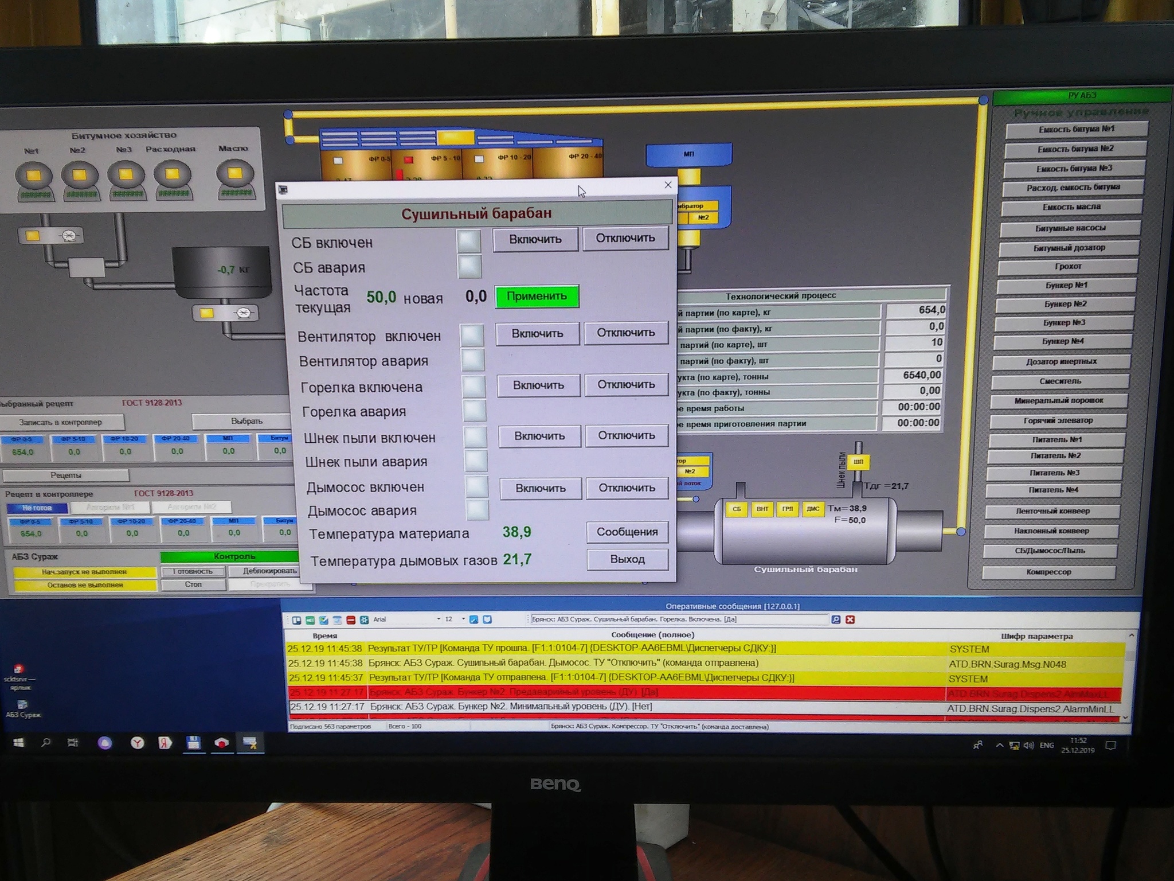Click blue search icon beside message filter
The image size is (1174, 881).
836,619
